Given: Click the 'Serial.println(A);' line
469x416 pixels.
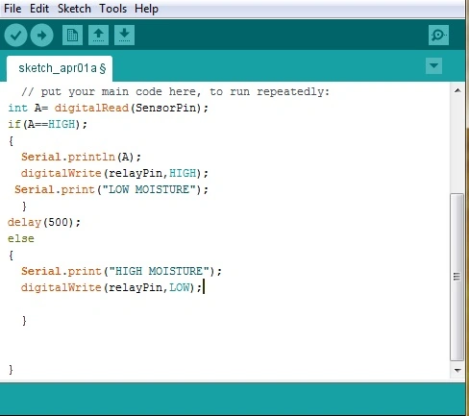Looking at the screenshot, I should coord(81,157).
